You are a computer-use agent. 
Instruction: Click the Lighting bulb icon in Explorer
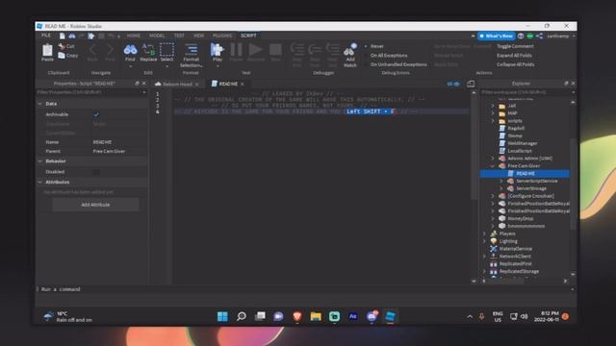tap(494, 241)
